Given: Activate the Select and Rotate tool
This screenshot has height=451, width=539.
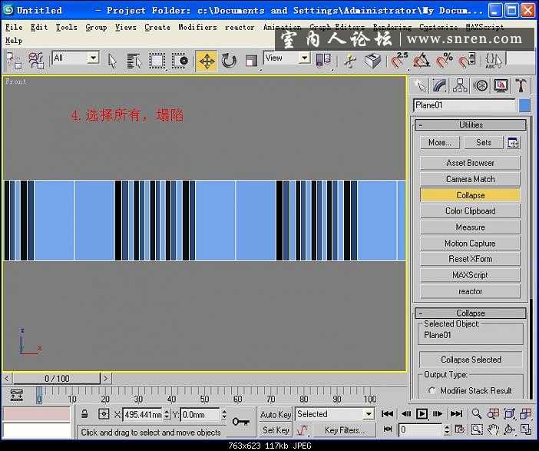Looking at the screenshot, I should [229, 61].
